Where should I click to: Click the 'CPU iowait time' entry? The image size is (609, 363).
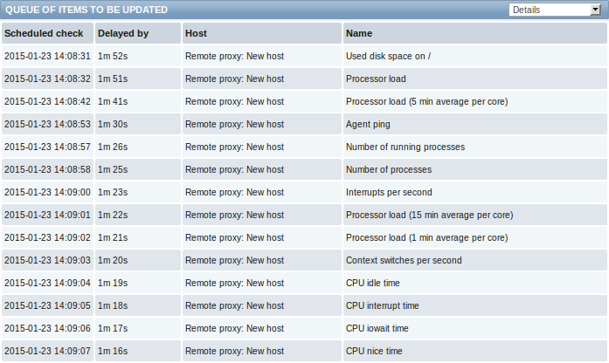pyautogui.click(x=377, y=328)
